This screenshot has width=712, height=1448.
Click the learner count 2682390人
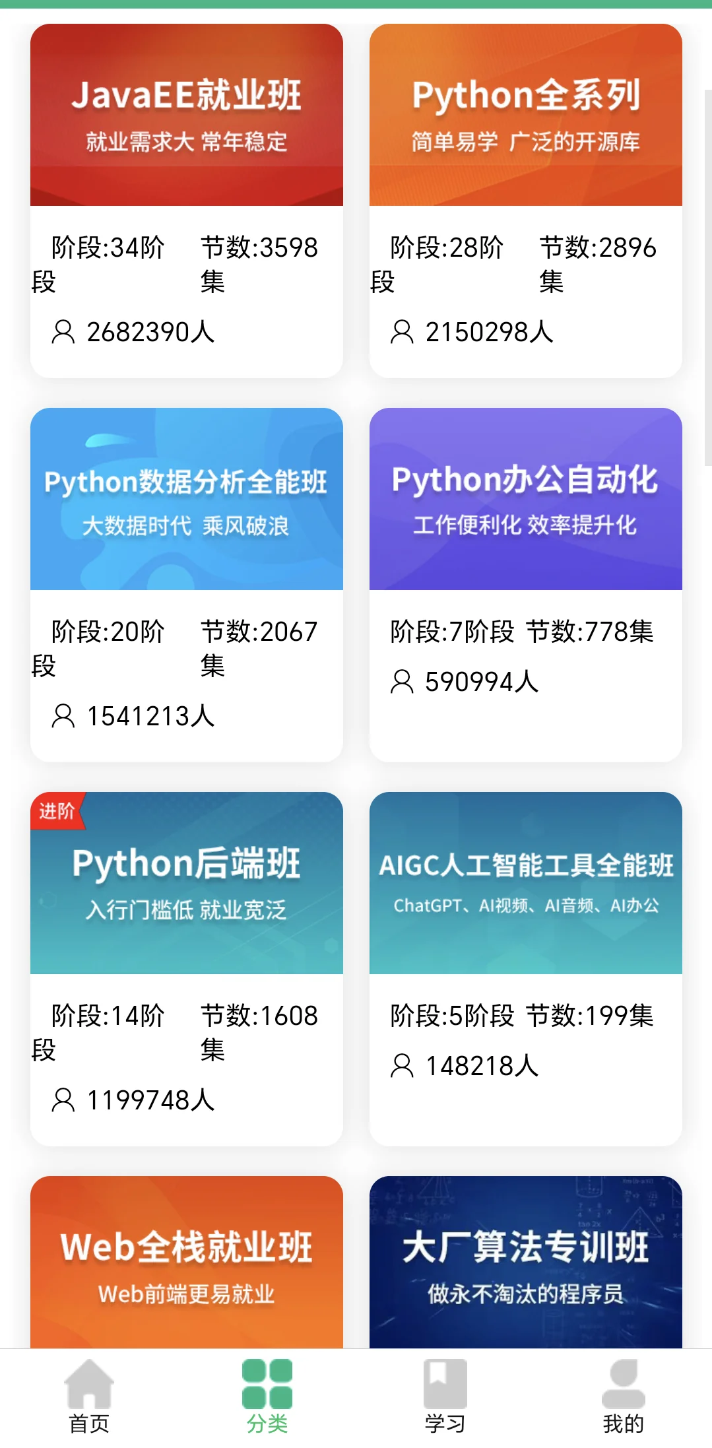150,332
